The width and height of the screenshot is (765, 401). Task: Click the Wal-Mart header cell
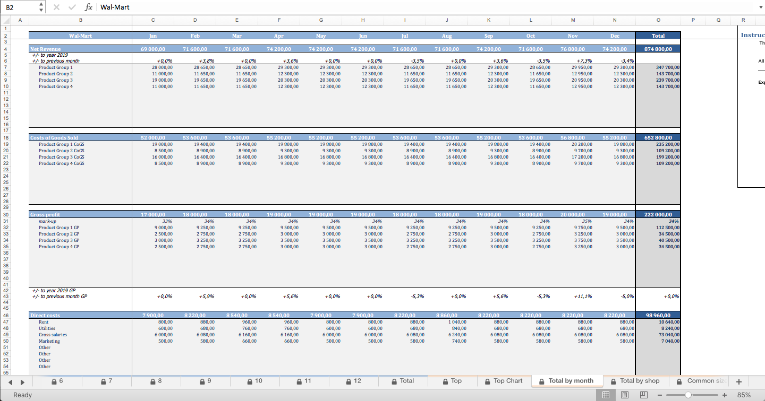(80, 36)
